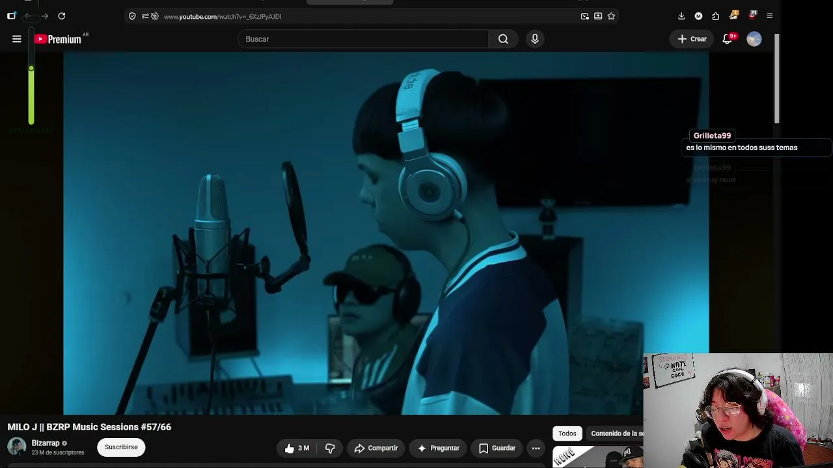
Task: Show site tracking protection shield
Action: tap(132, 16)
